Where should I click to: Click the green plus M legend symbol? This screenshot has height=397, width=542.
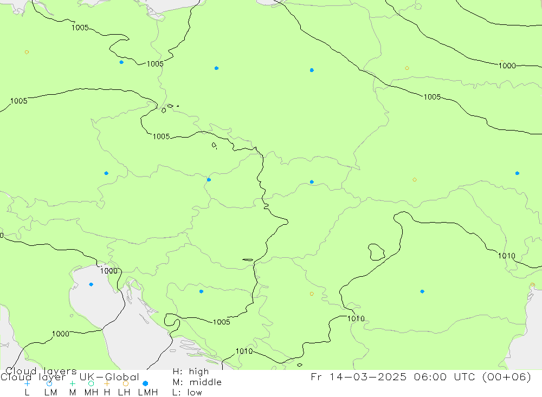[72, 383]
